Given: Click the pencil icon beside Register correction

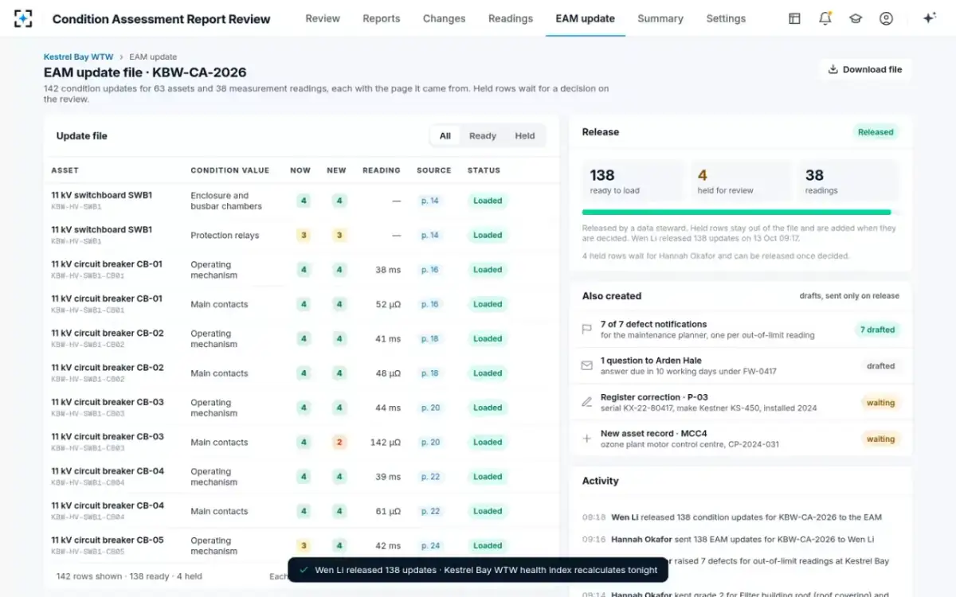Looking at the screenshot, I should coord(587,403).
